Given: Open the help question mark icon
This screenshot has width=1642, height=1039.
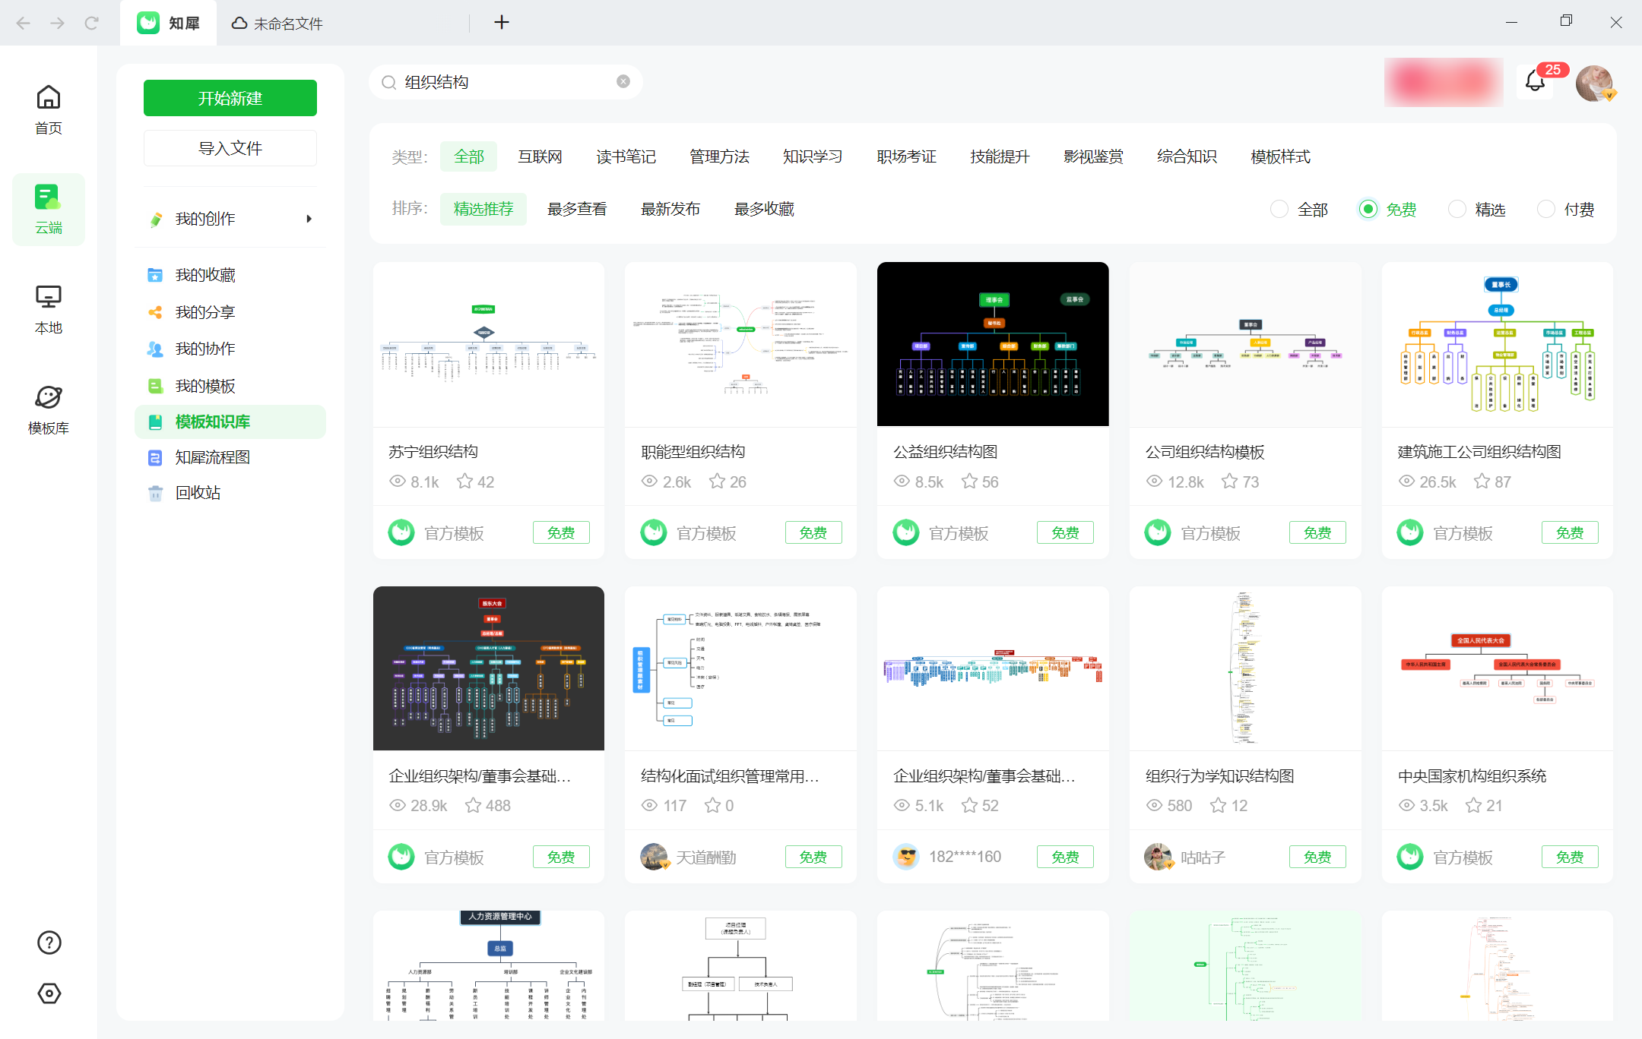Looking at the screenshot, I should [x=49, y=943].
